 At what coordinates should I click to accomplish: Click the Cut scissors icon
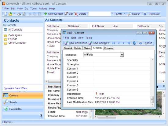(x=30, y=14)
